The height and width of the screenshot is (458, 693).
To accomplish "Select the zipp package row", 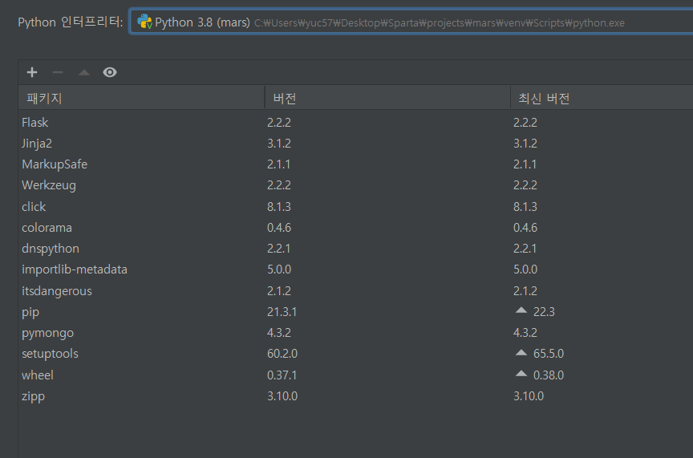I will [x=355, y=396].
